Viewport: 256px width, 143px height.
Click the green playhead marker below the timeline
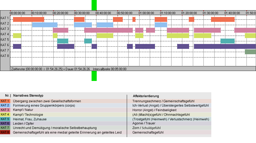click(x=94, y=76)
